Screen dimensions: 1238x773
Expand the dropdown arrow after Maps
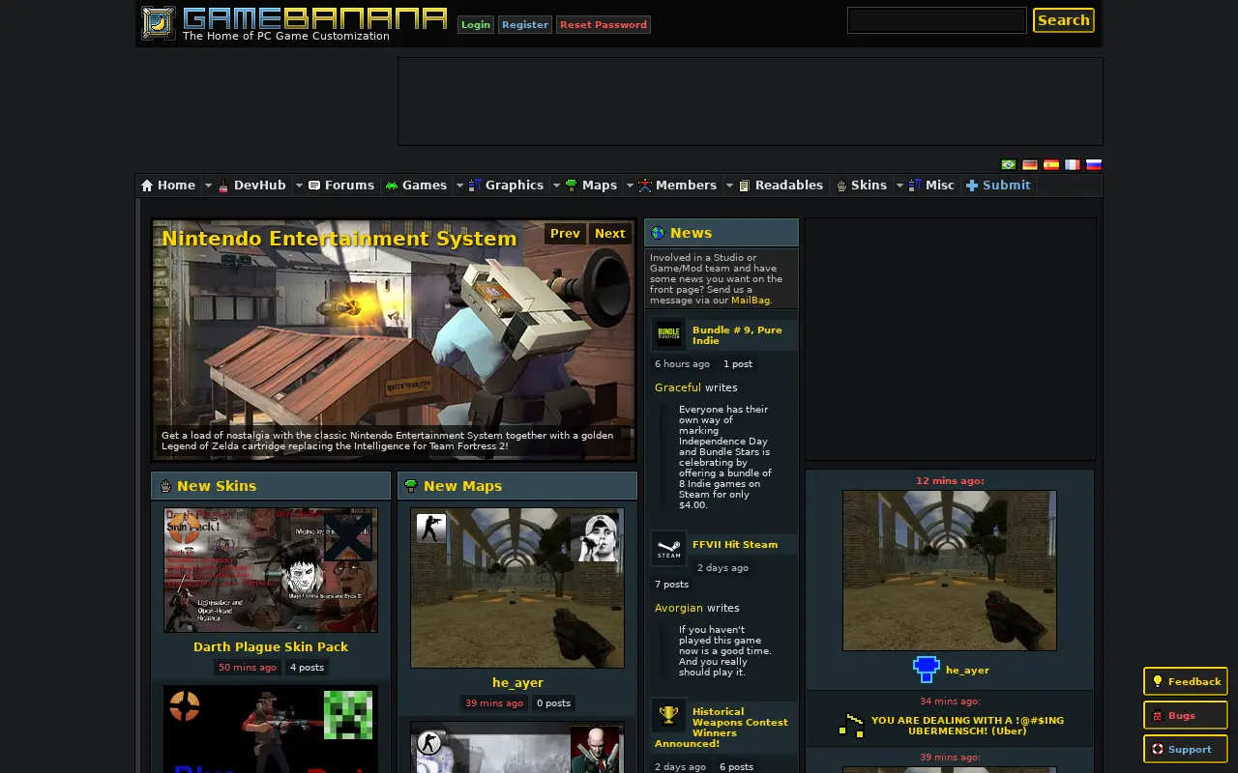630,186
